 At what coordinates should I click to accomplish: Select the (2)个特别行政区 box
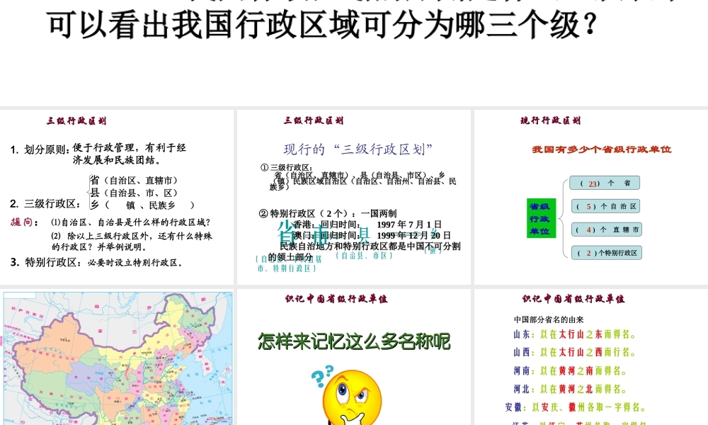click(607, 253)
